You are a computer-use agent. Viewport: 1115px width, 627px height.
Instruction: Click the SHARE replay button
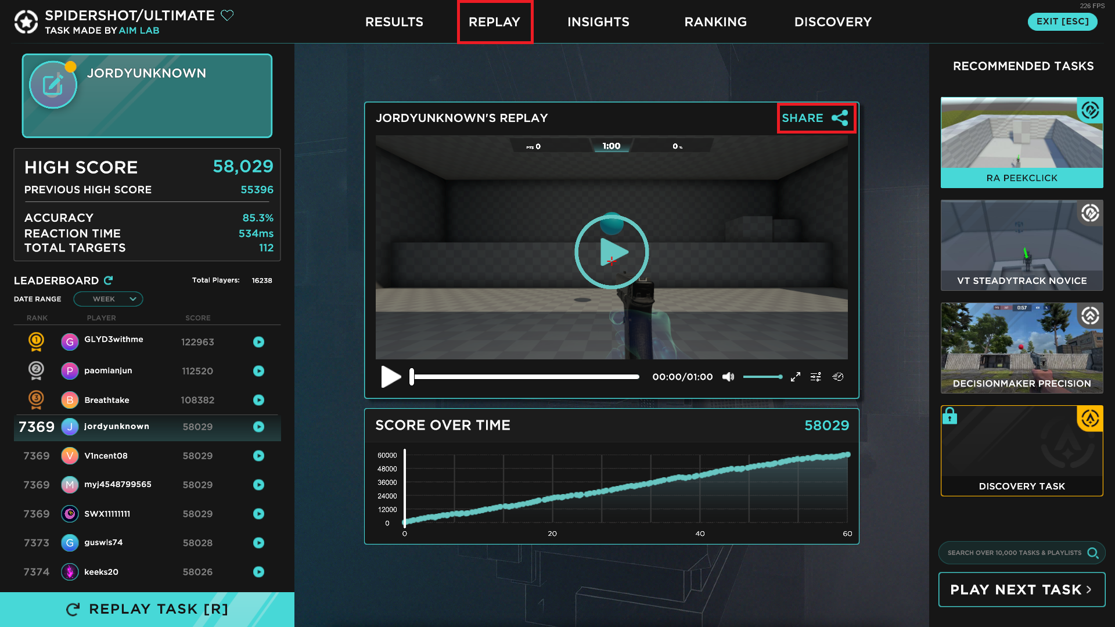pos(816,118)
